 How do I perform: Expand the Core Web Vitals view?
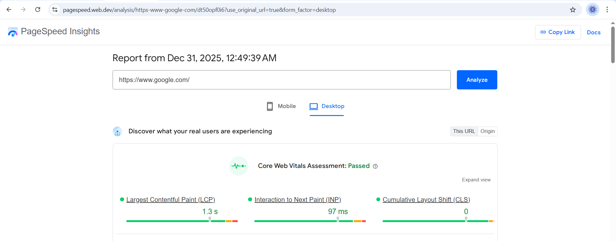476,180
